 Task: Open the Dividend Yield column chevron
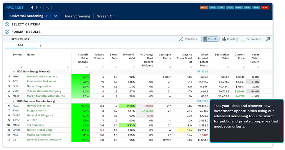click(134, 67)
